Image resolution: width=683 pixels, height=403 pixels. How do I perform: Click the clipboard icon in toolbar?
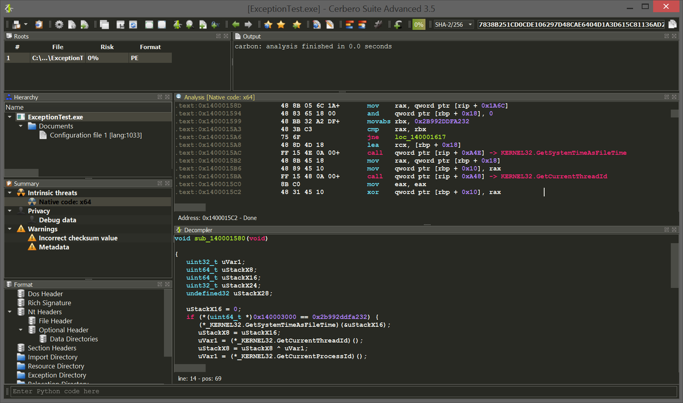tap(39, 24)
